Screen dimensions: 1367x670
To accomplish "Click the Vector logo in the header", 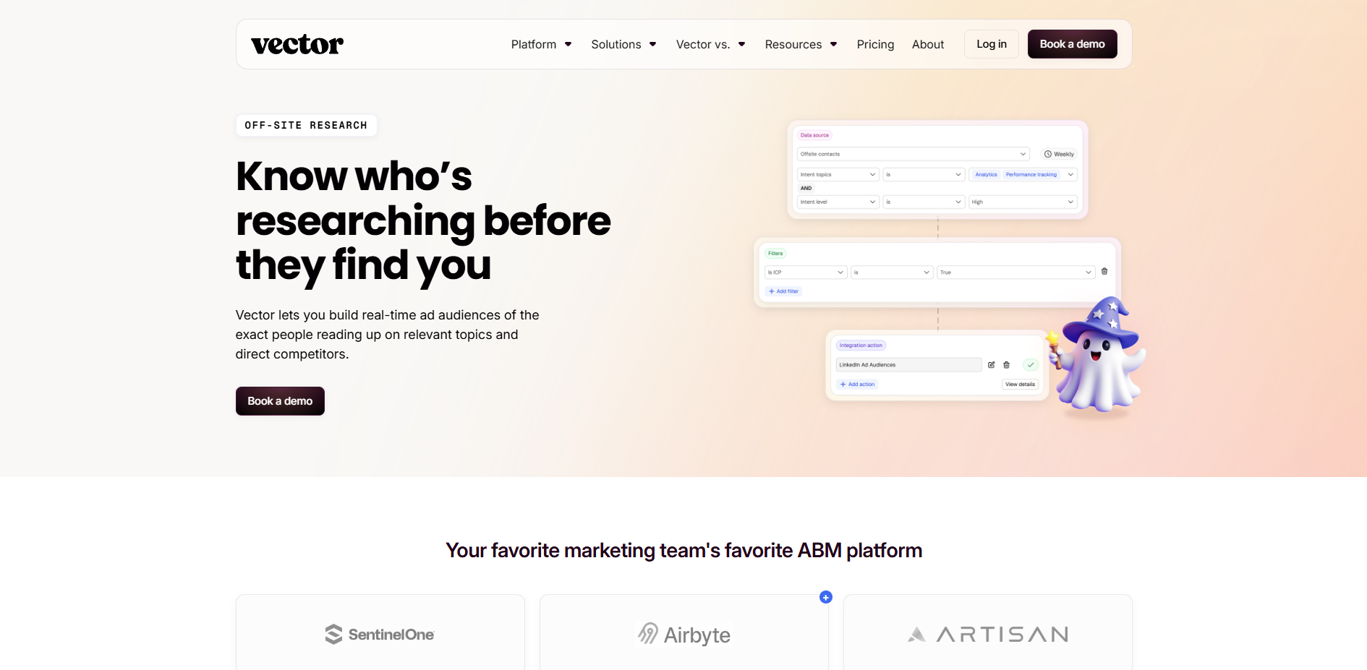I will coord(297,45).
